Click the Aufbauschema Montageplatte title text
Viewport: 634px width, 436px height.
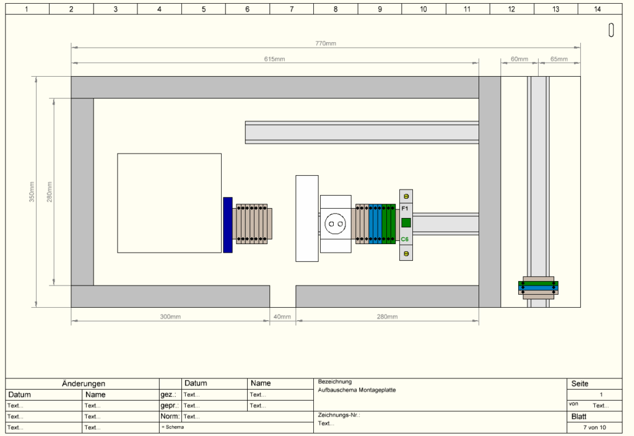(x=357, y=390)
